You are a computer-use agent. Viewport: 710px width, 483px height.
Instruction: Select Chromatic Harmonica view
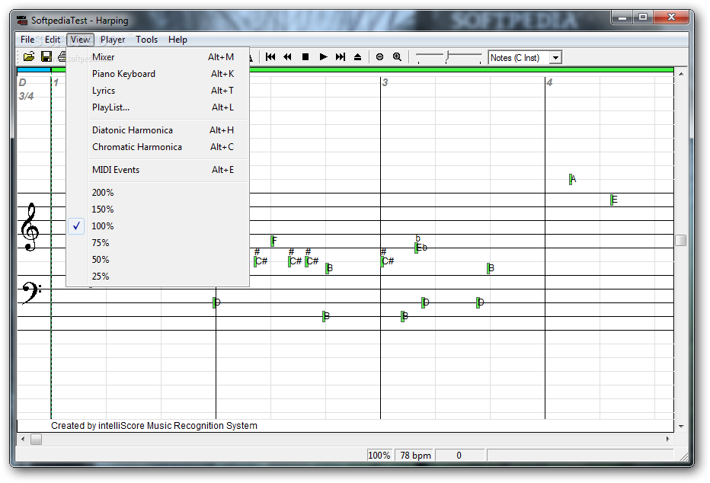pos(158,147)
